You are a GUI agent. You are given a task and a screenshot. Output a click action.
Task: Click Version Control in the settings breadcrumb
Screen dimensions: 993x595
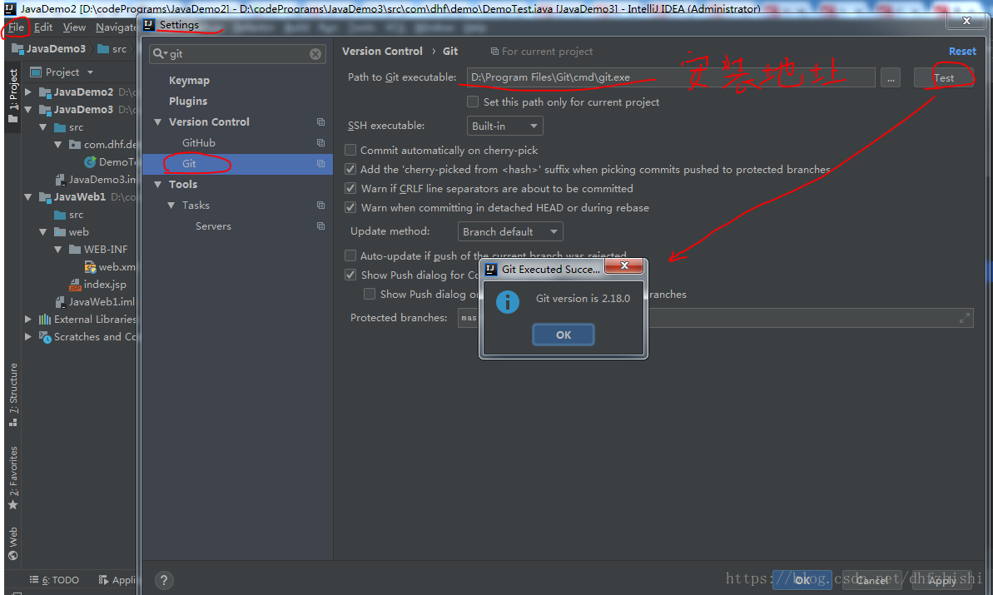(382, 52)
